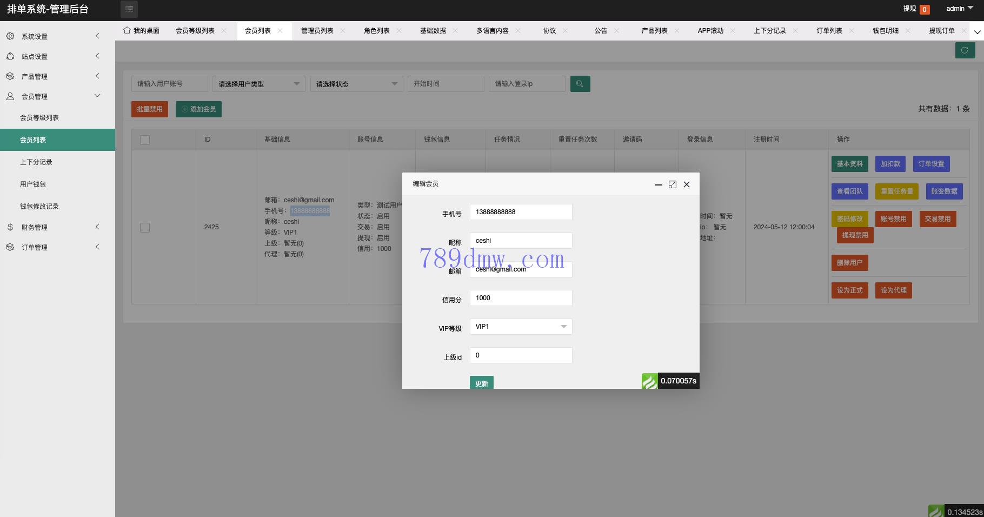The width and height of the screenshot is (984, 517).
Task: Click the green refresh icon button
Action: pos(965,50)
